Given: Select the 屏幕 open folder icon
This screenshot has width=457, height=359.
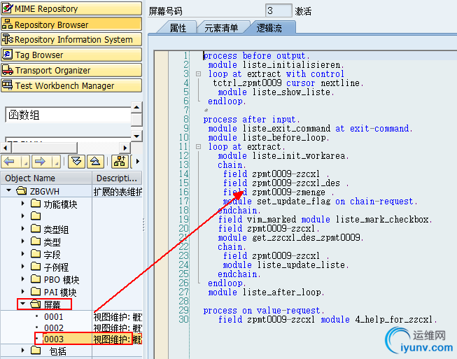Looking at the screenshot, I should (x=36, y=304).
